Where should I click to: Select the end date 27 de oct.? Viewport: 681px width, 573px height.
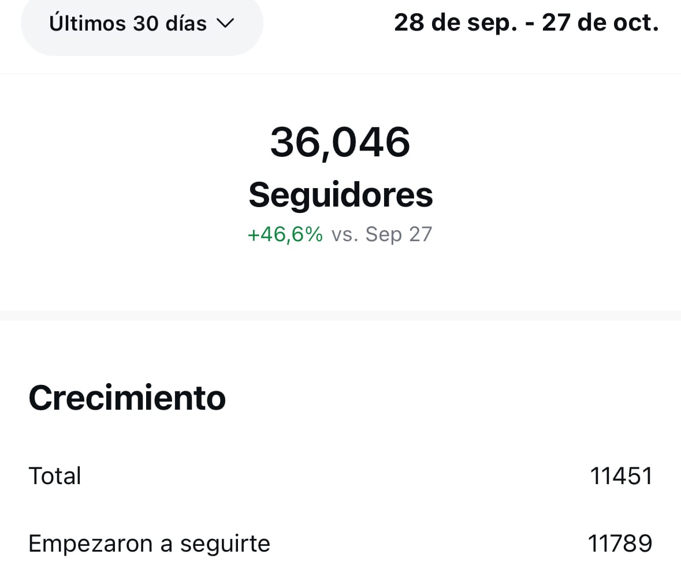coord(600,24)
